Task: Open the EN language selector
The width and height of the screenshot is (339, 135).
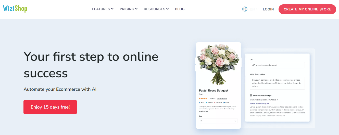Action: click(x=254, y=9)
